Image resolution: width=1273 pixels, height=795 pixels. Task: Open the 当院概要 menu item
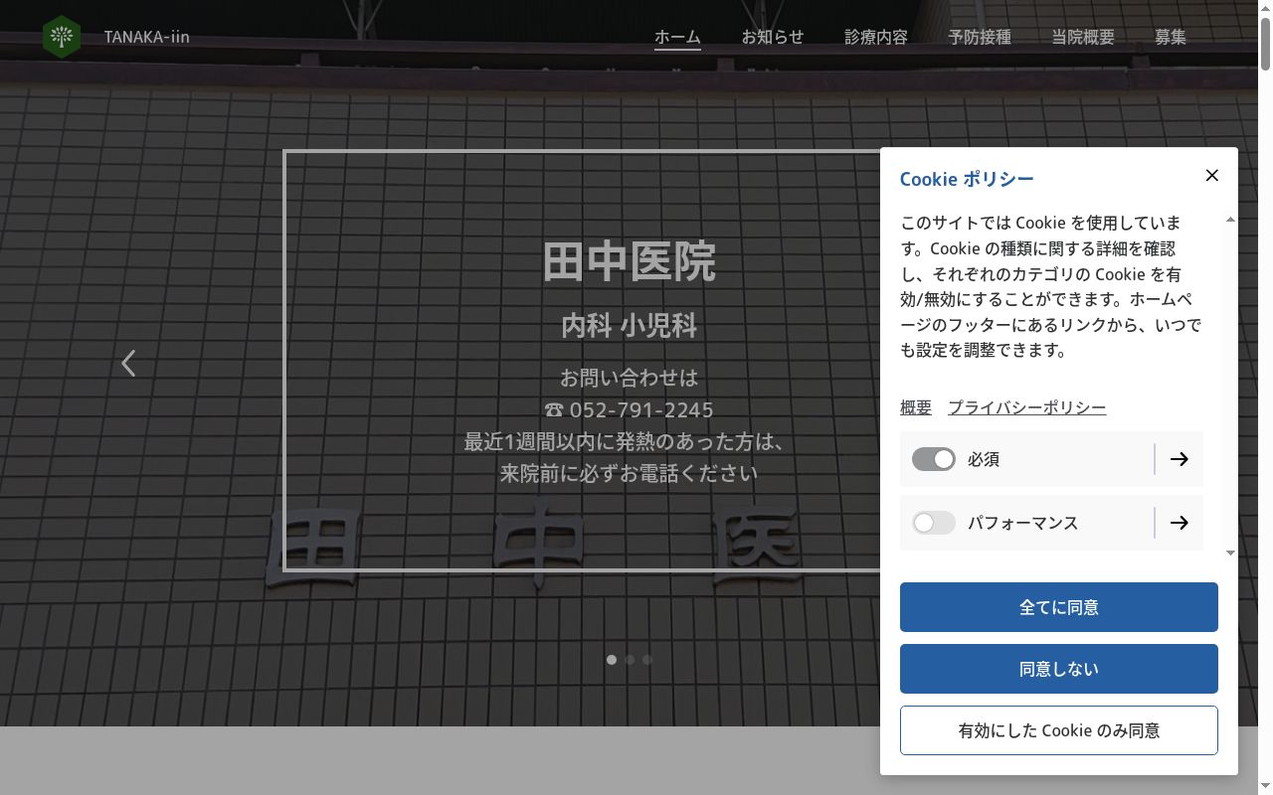click(1083, 37)
